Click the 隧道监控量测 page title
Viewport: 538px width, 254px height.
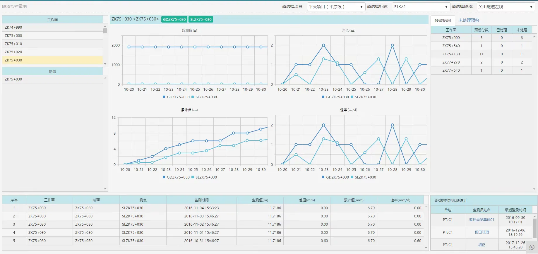point(14,6)
